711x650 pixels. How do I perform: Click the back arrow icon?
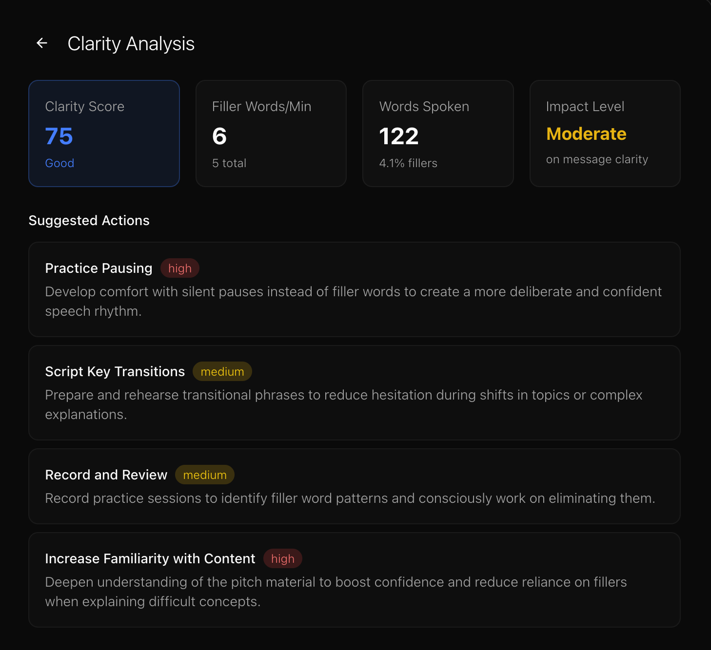[42, 43]
